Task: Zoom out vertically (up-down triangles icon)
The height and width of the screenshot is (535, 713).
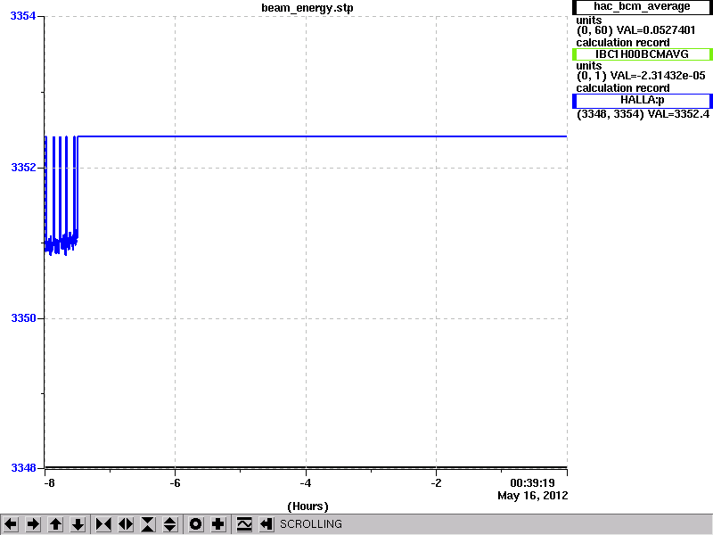Action: click(170, 524)
